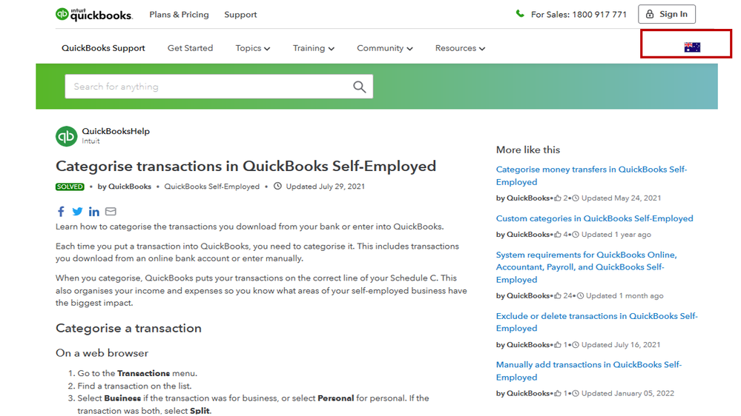Expand the Topics dropdown
This screenshot has height=416, width=741.
[253, 48]
